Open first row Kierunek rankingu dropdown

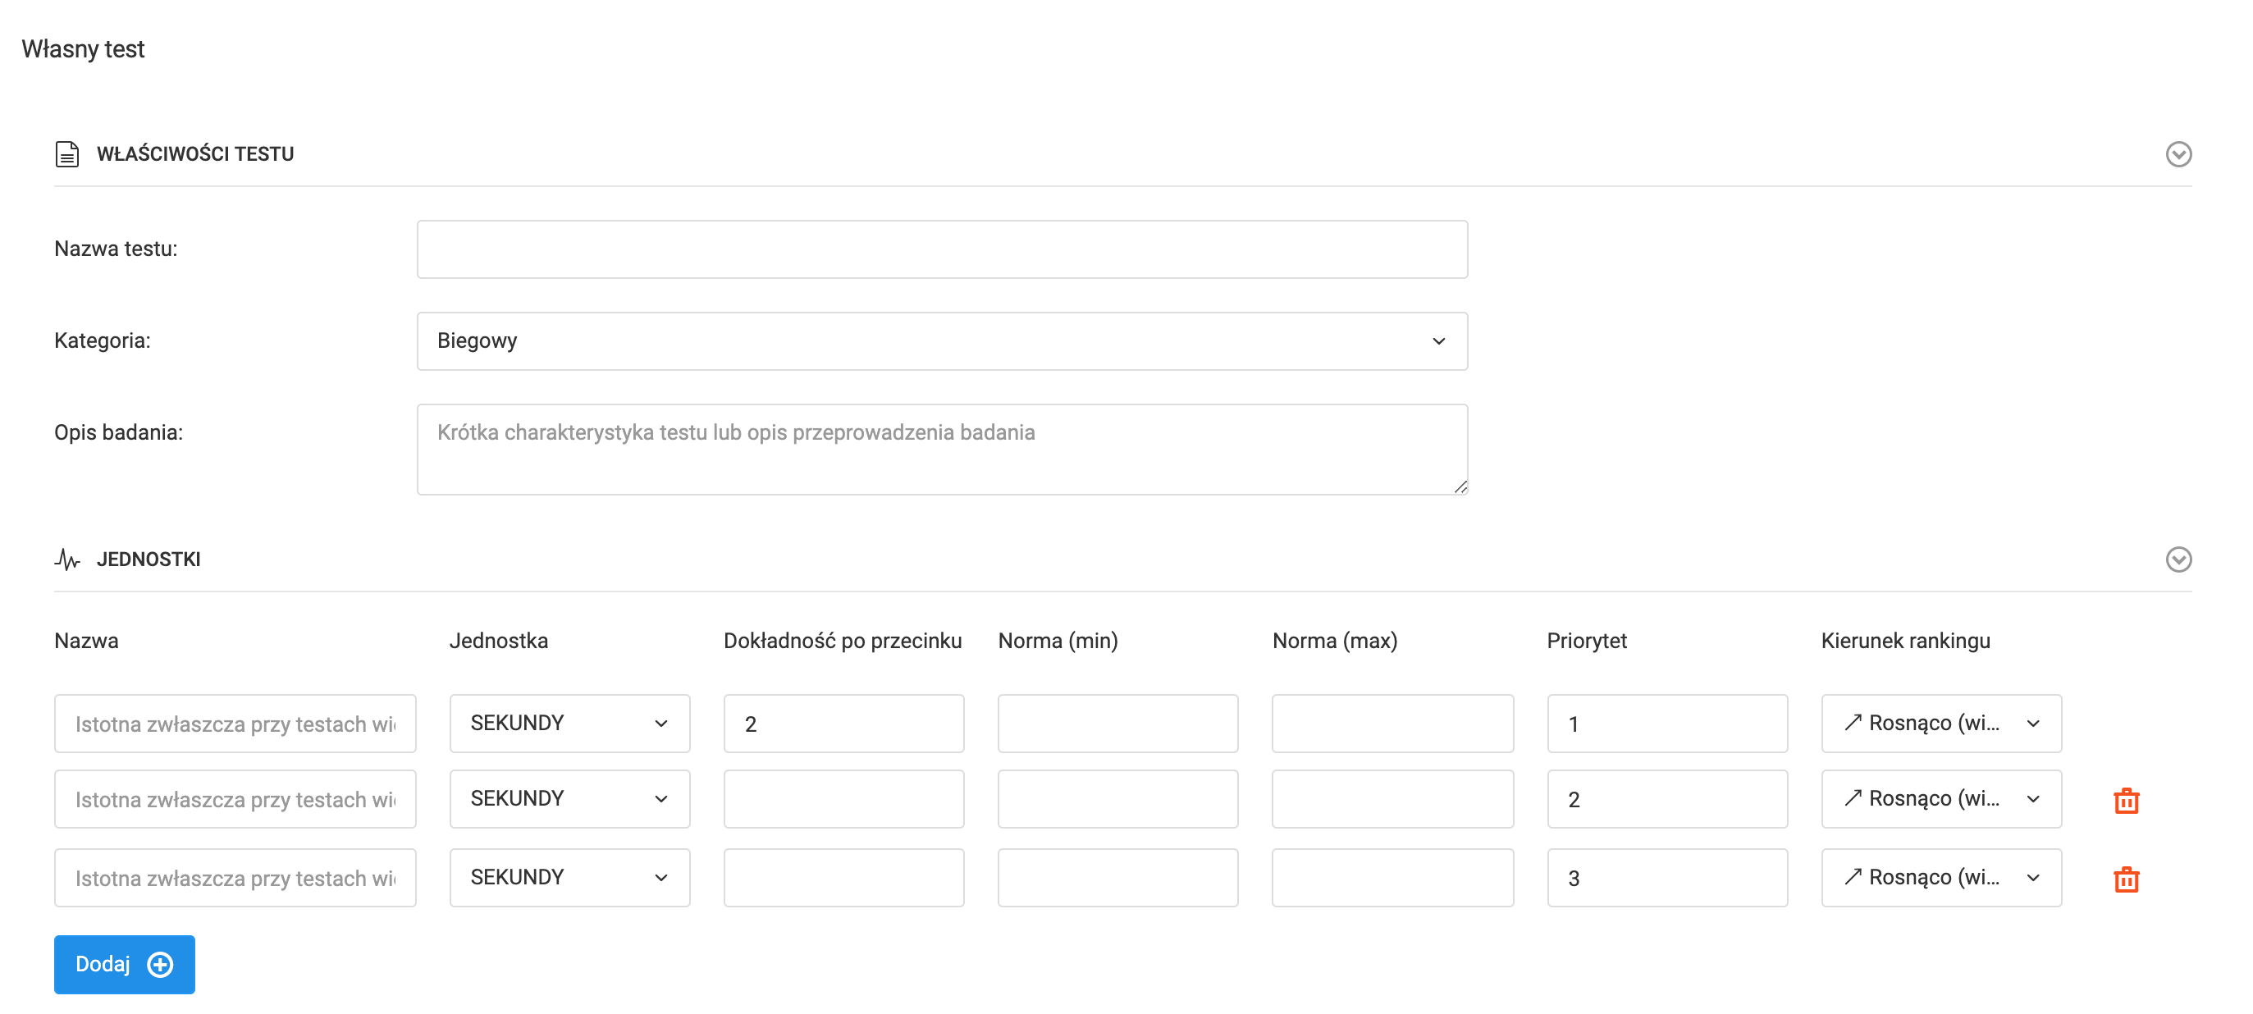[1940, 724]
